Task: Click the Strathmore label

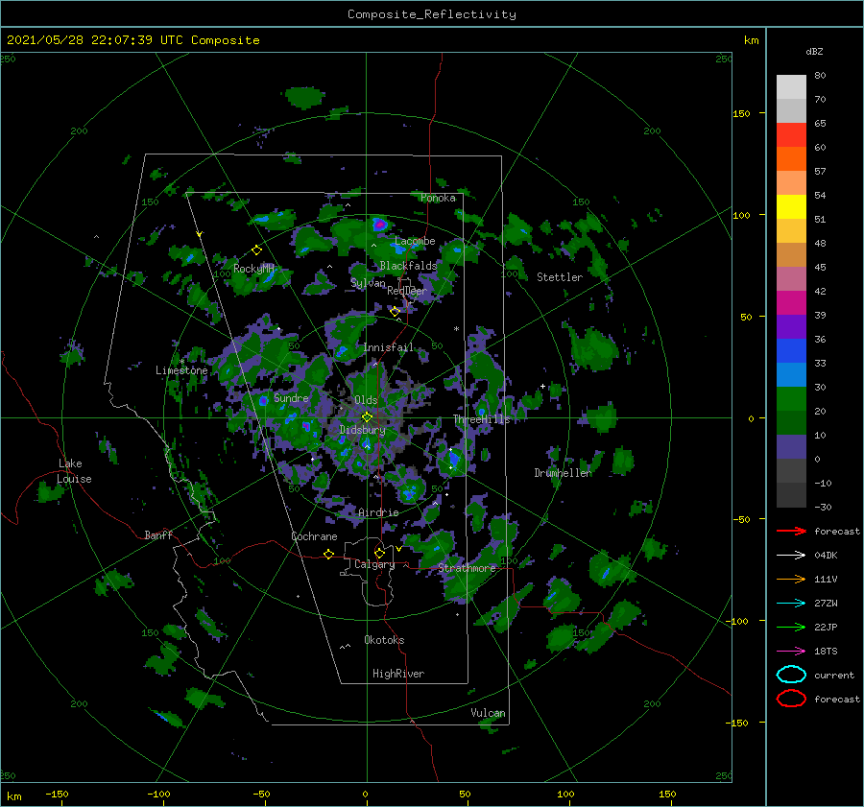Action: click(467, 567)
